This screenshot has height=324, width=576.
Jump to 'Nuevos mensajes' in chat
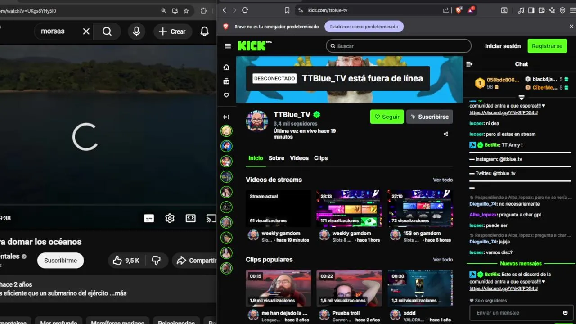(521, 263)
